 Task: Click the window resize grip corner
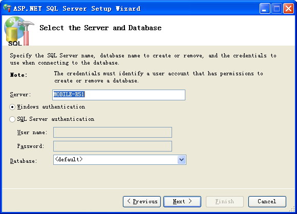tap(292, 209)
